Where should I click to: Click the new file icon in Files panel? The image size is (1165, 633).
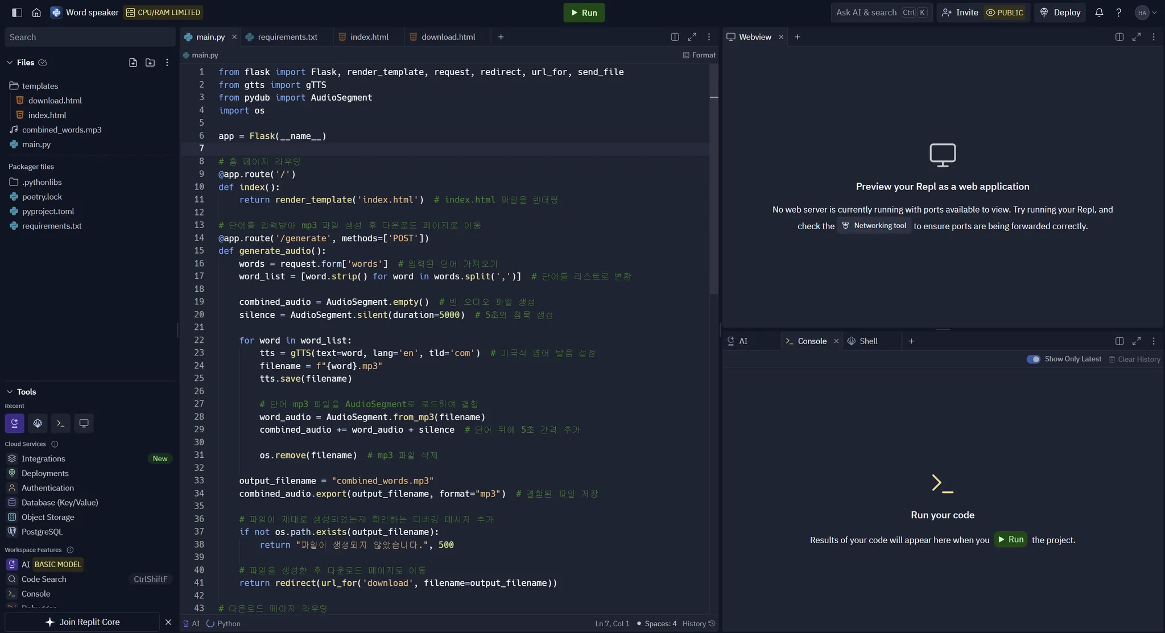click(133, 63)
